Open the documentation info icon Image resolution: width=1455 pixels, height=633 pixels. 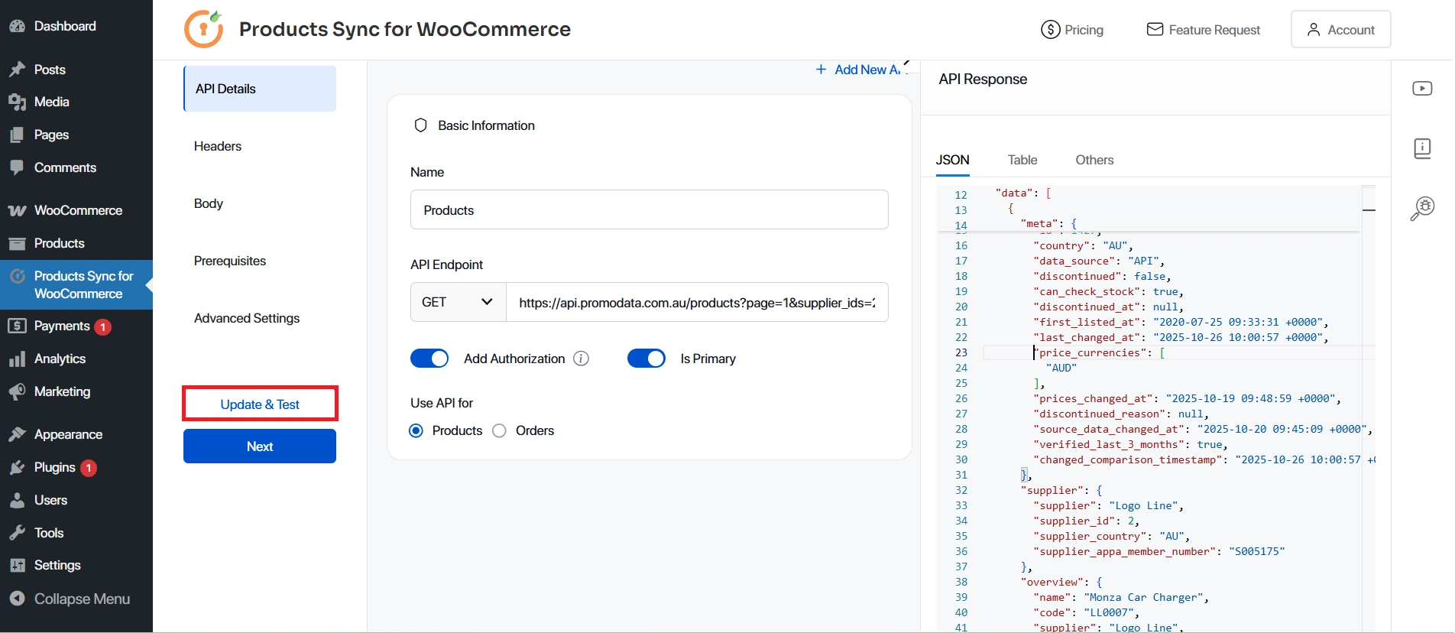pos(1422,148)
